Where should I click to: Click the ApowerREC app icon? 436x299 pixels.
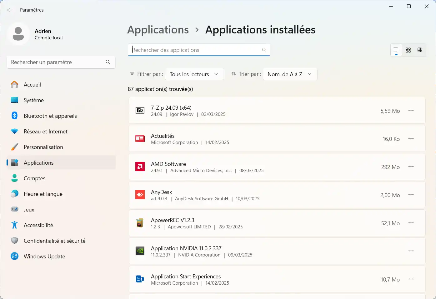pyautogui.click(x=140, y=223)
